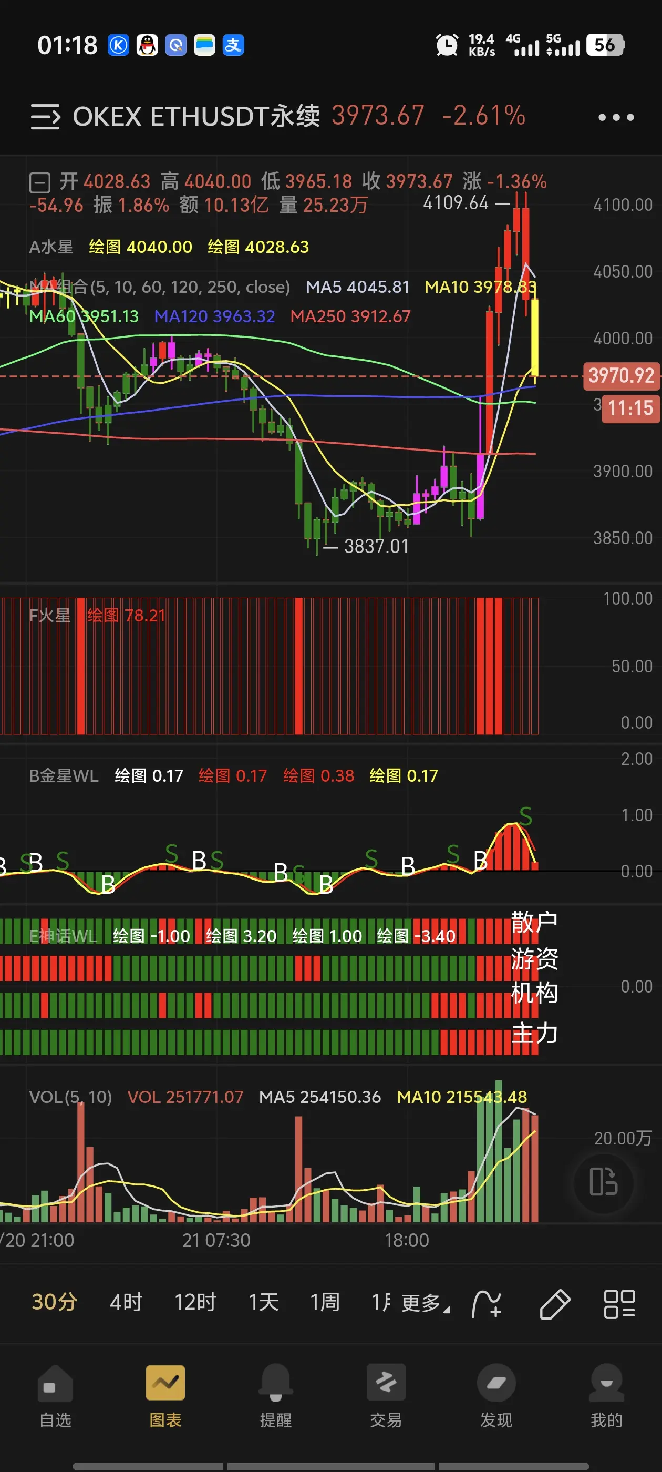Tap the VOL 251771.07 value
662x1472 pixels.
(x=185, y=1097)
